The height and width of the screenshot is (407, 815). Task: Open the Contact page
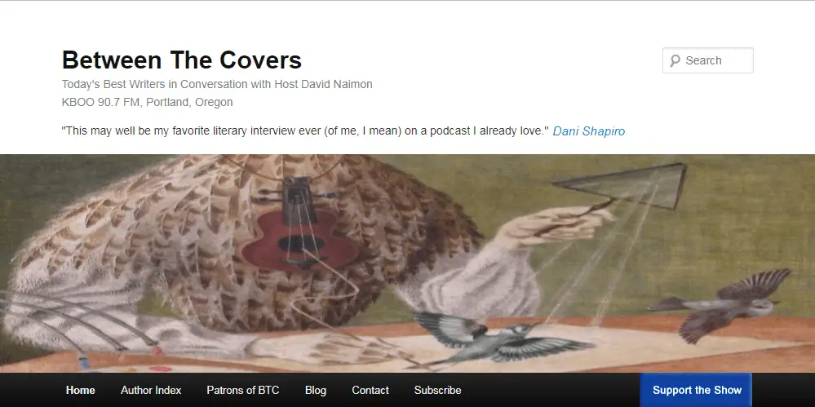370,390
